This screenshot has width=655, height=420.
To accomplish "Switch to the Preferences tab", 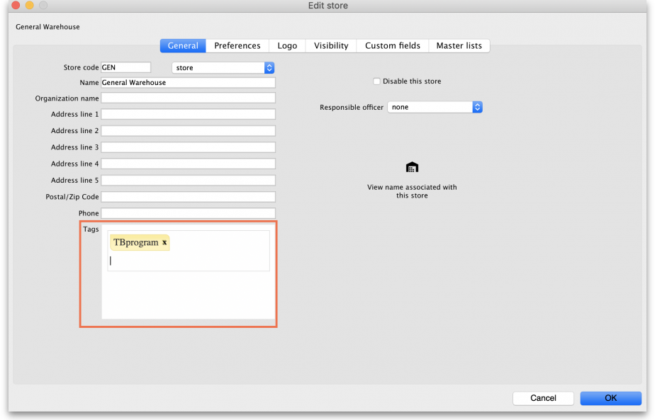I will click(x=237, y=45).
